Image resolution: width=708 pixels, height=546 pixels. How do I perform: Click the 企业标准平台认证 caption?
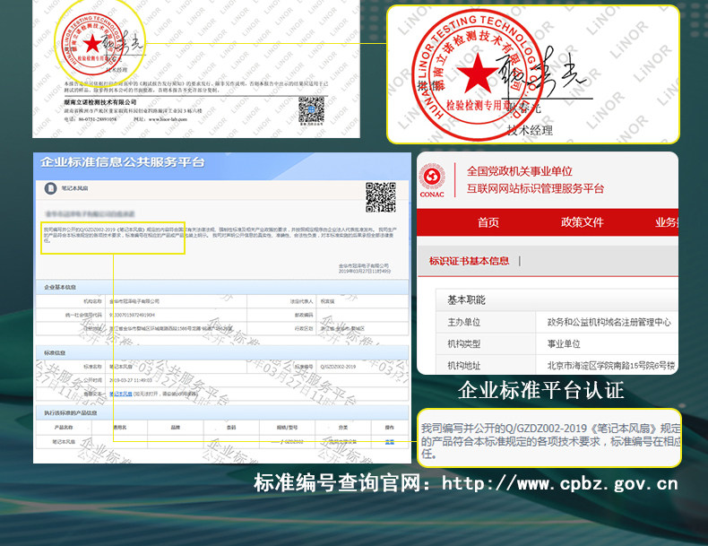tap(540, 390)
